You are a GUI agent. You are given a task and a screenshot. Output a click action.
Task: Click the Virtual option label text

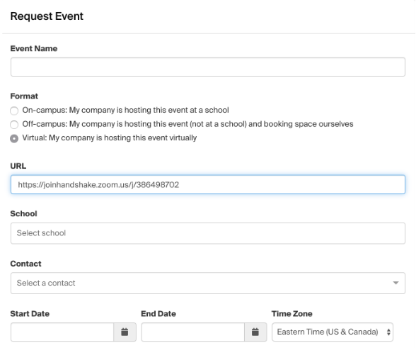point(109,137)
